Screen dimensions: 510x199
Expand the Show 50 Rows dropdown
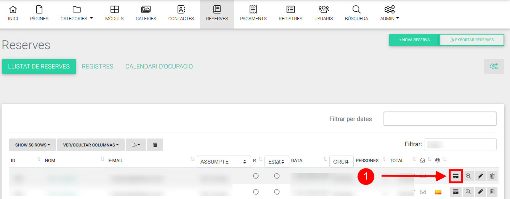point(32,145)
